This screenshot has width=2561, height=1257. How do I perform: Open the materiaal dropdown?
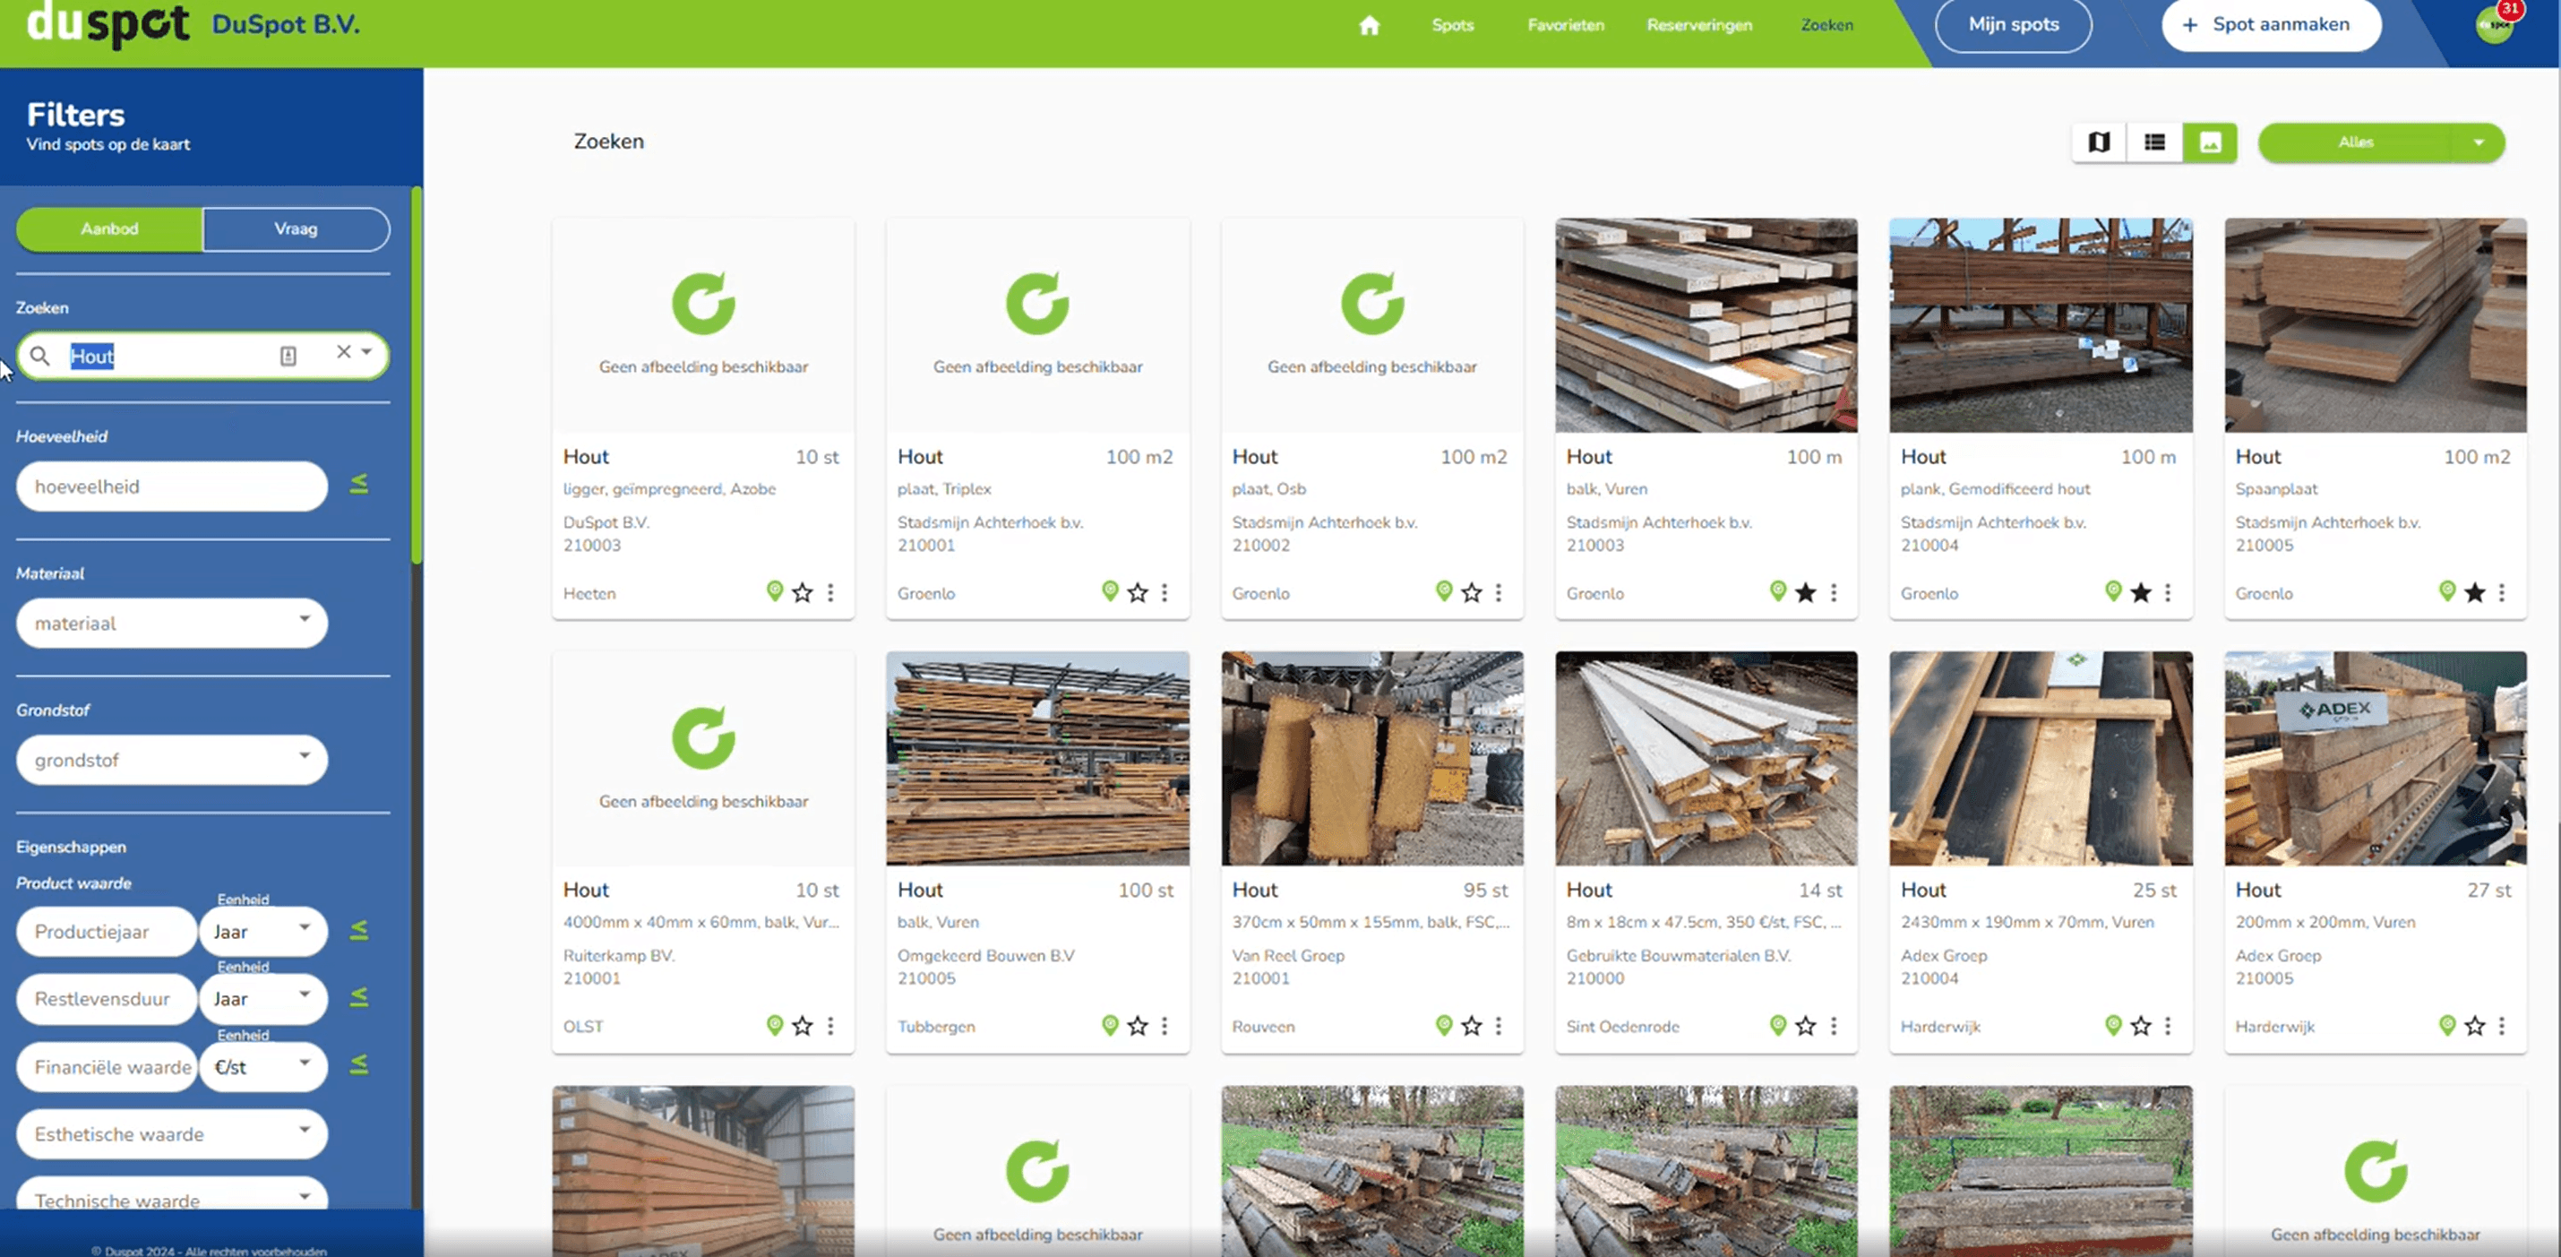[x=172, y=624]
